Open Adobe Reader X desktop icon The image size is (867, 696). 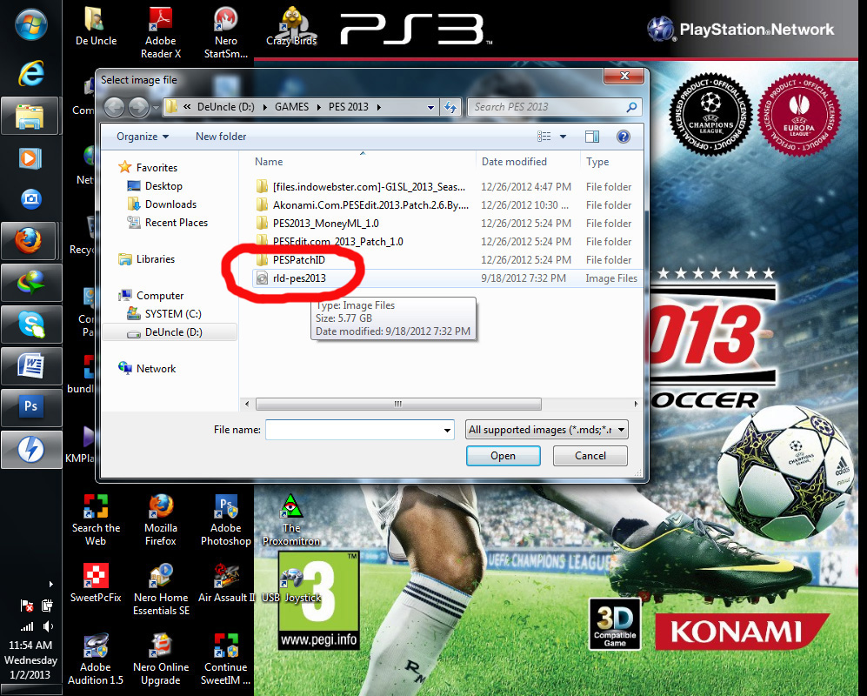(161, 33)
